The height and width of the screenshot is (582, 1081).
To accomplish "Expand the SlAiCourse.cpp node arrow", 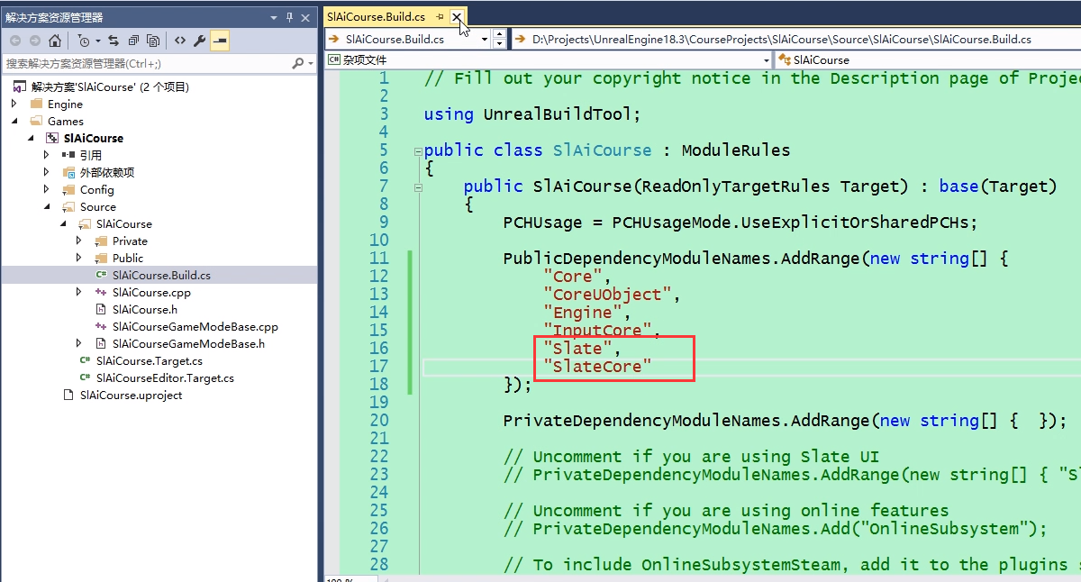I will [79, 292].
